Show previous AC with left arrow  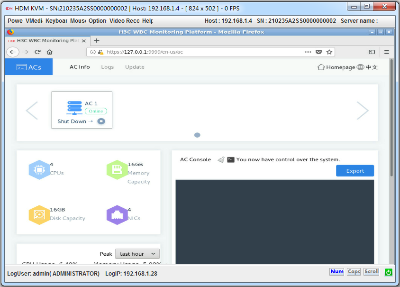click(x=32, y=111)
